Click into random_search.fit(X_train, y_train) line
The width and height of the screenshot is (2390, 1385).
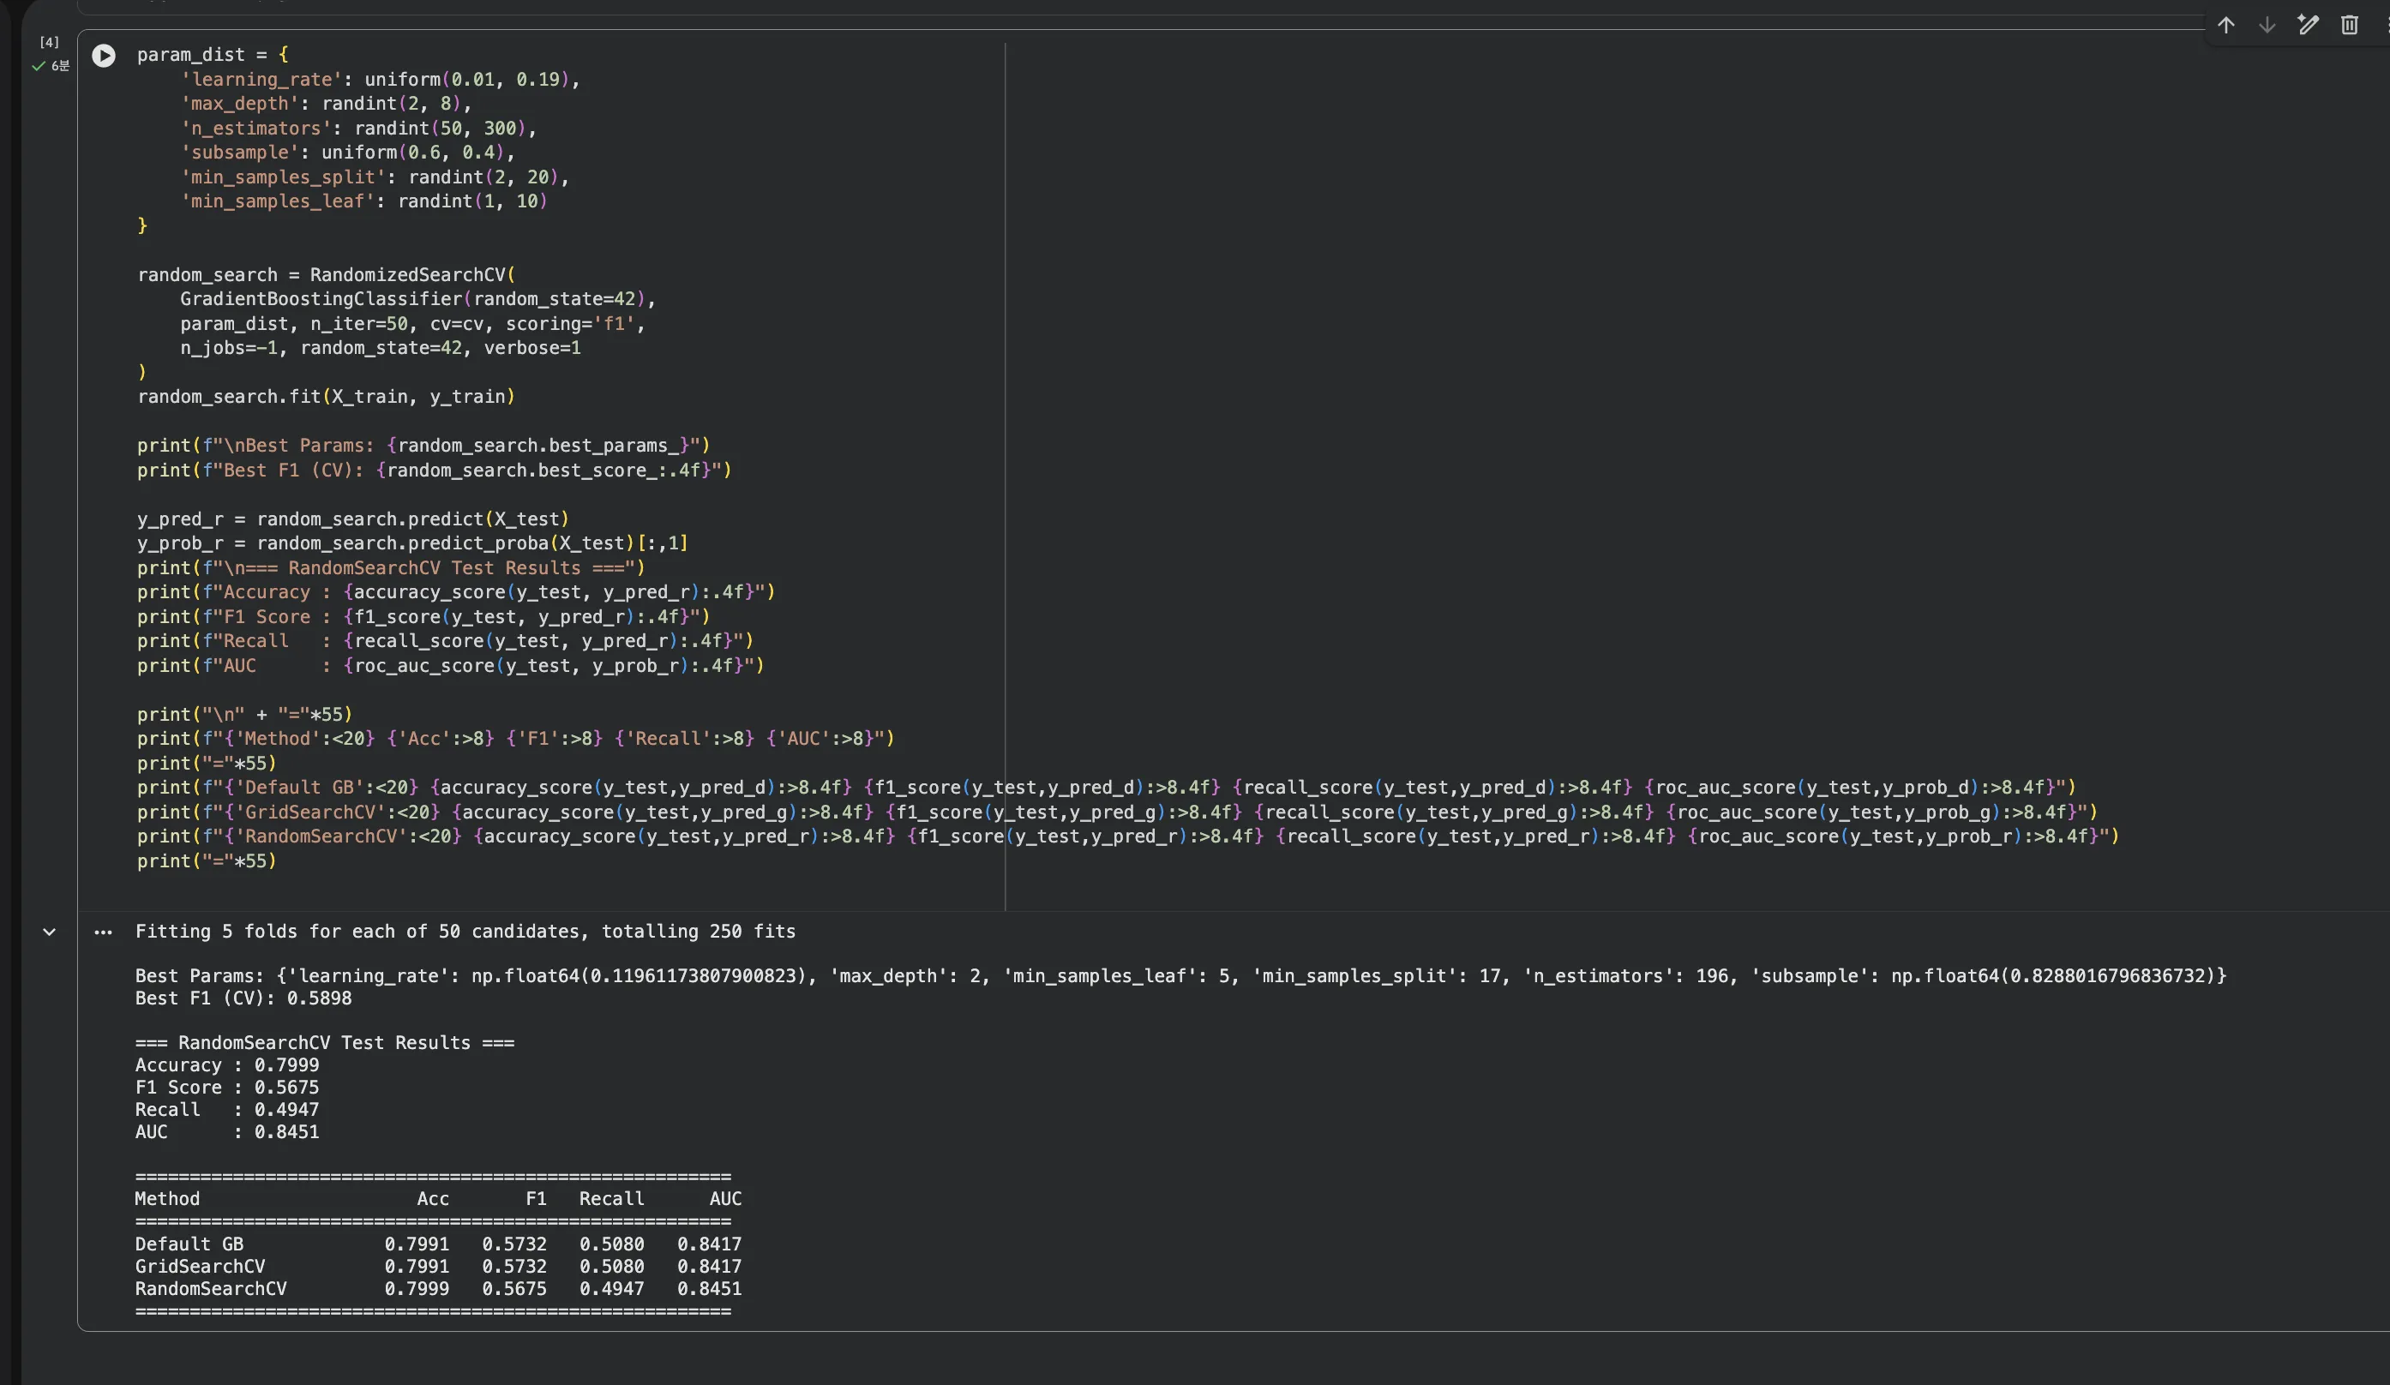click(327, 396)
